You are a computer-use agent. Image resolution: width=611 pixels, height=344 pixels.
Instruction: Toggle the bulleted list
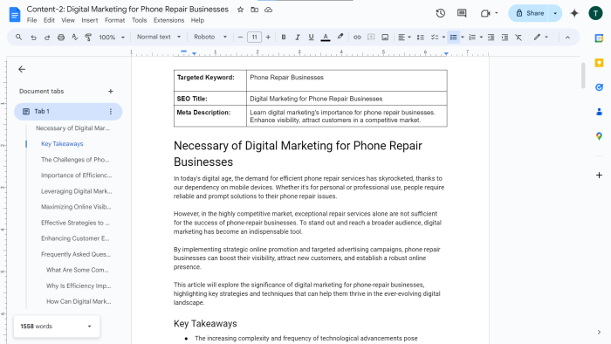(x=453, y=38)
